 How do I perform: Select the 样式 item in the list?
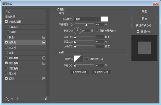click(x=25, y=11)
